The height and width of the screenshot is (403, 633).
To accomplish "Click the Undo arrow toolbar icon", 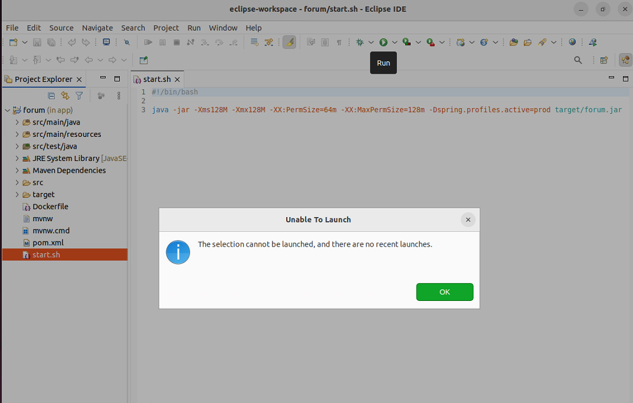I will (x=72, y=42).
